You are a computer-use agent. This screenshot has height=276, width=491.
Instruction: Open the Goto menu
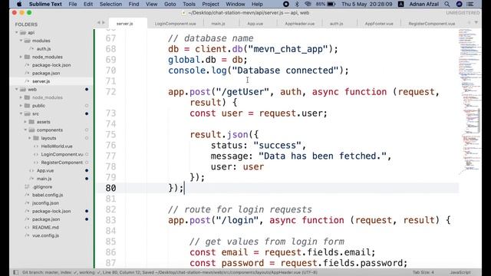coord(170,4)
